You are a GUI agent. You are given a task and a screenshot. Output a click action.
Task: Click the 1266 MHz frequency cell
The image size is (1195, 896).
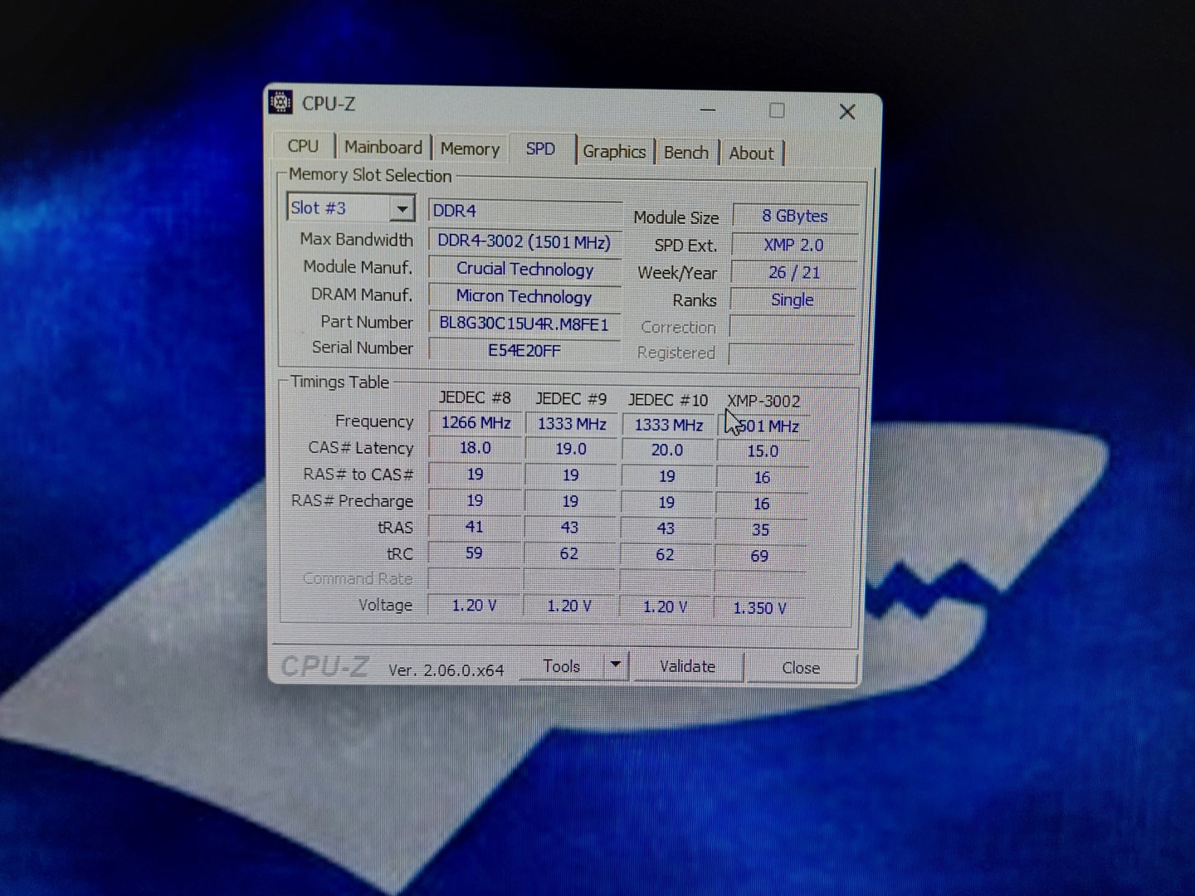[x=476, y=422]
